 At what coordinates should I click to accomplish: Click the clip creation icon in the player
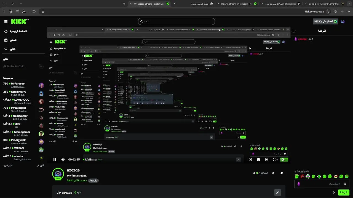[258, 159]
